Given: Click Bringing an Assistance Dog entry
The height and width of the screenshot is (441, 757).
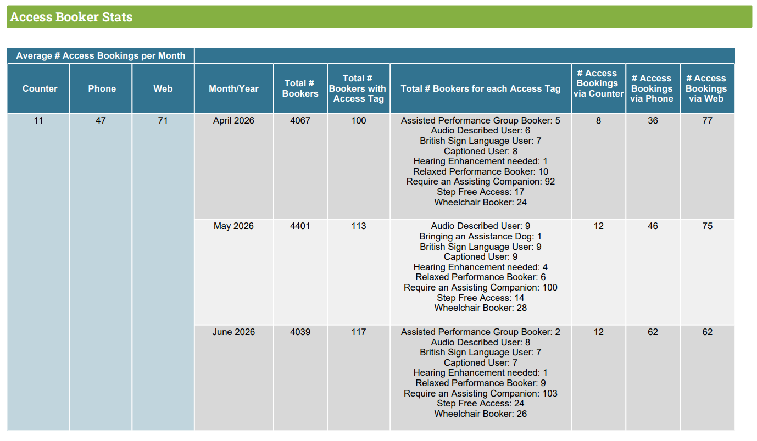Looking at the screenshot, I should click(481, 236).
